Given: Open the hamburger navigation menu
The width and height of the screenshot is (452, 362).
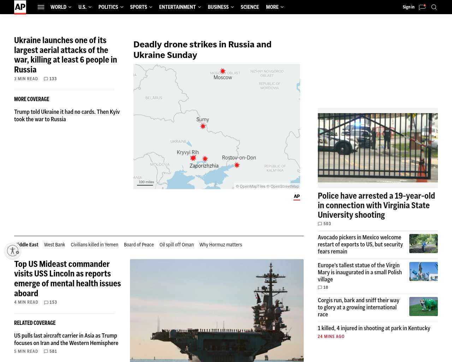Looking at the screenshot, I should click(41, 7).
